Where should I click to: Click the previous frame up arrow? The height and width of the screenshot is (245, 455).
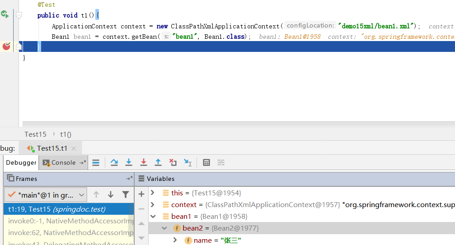[96, 194]
